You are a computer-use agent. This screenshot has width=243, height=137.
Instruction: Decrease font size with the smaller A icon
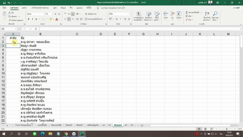[59, 14]
